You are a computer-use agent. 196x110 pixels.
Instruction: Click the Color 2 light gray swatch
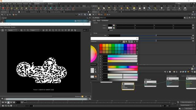(110, 28)
